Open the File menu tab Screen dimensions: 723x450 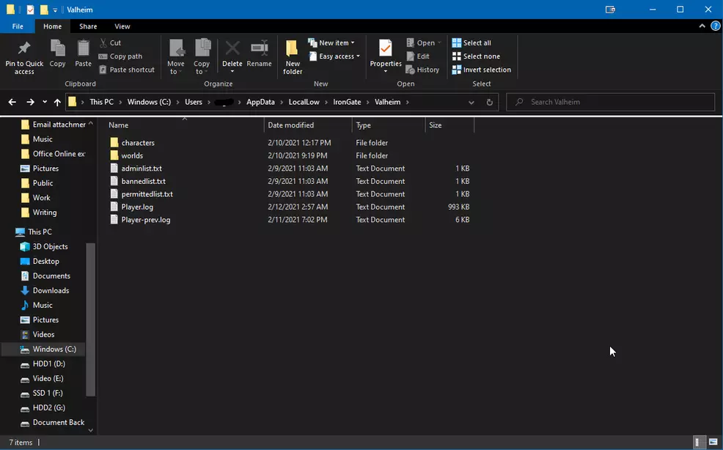pyautogui.click(x=18, y=26)
